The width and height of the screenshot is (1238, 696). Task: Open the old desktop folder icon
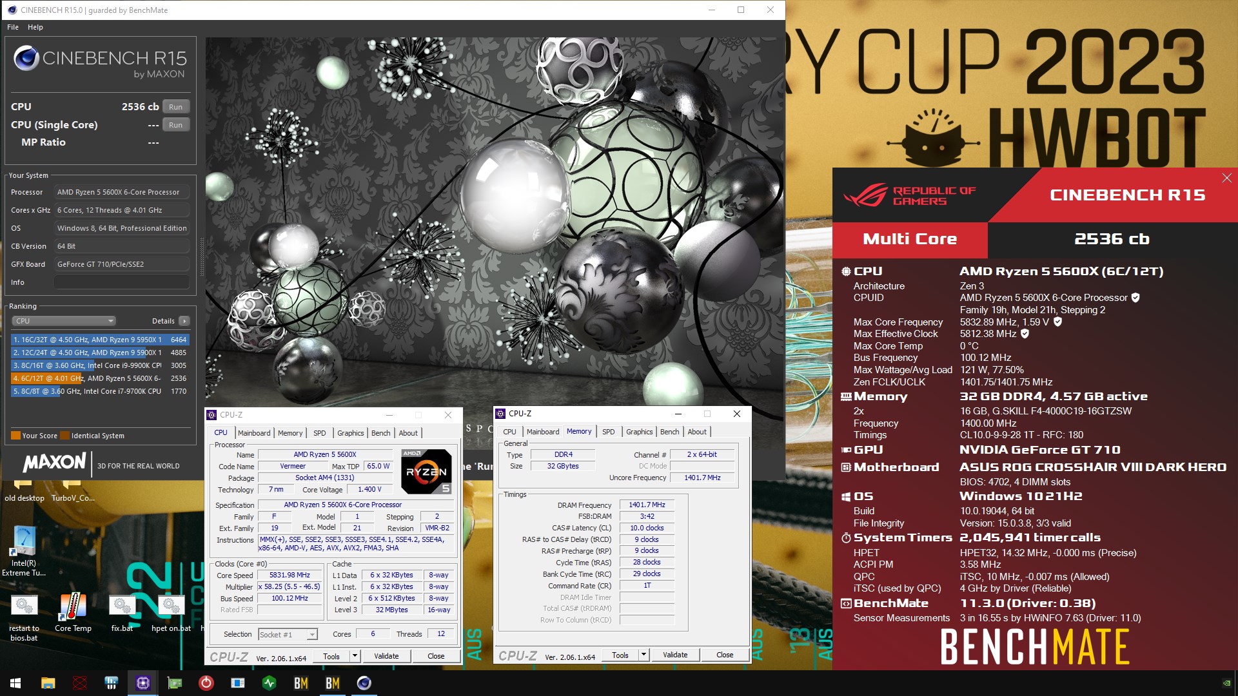(25, 492)
